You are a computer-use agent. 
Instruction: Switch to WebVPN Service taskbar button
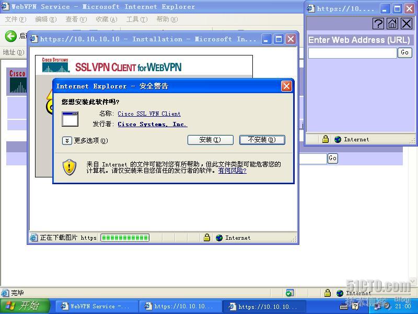97,306
